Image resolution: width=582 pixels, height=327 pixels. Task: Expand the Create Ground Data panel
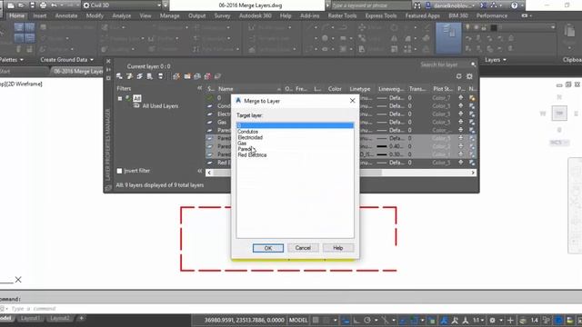tap(66, 60)
